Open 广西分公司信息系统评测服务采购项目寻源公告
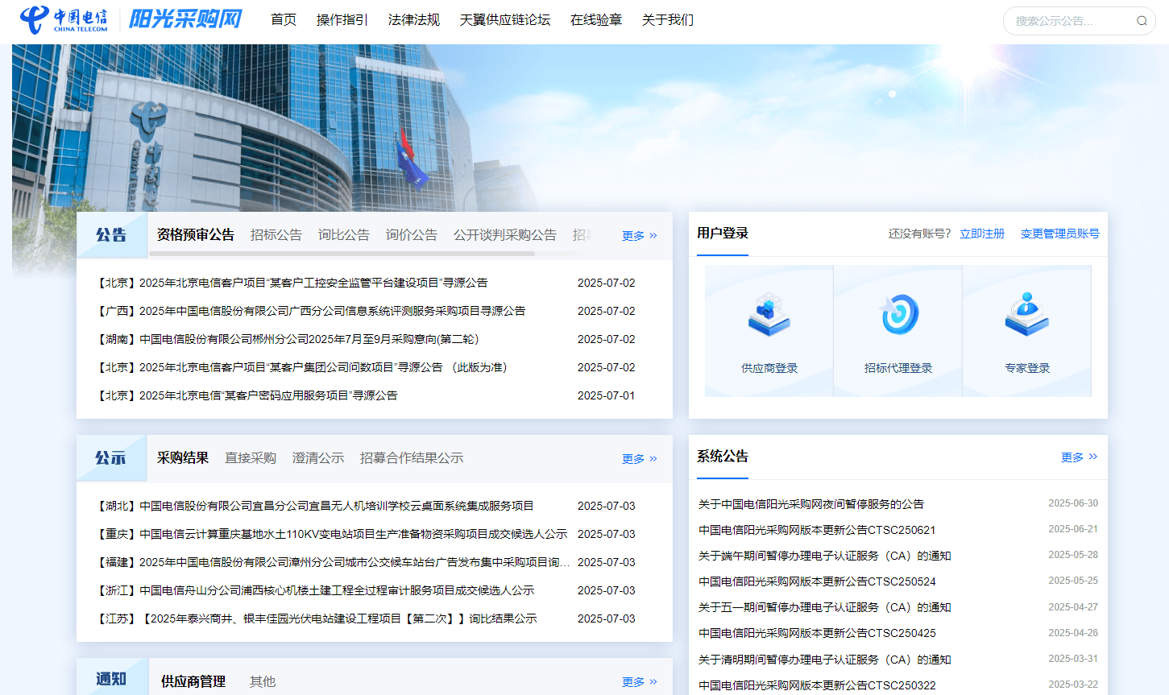The width and height of the screenshot is (1169, 695). coord(310,311)
